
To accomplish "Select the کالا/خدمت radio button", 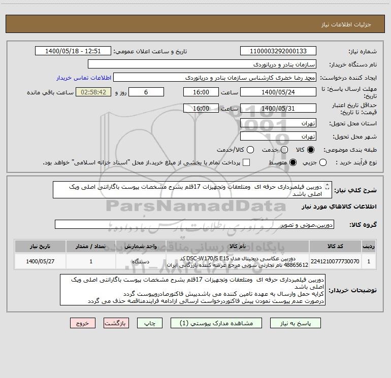I will click(x=250, y=150).
